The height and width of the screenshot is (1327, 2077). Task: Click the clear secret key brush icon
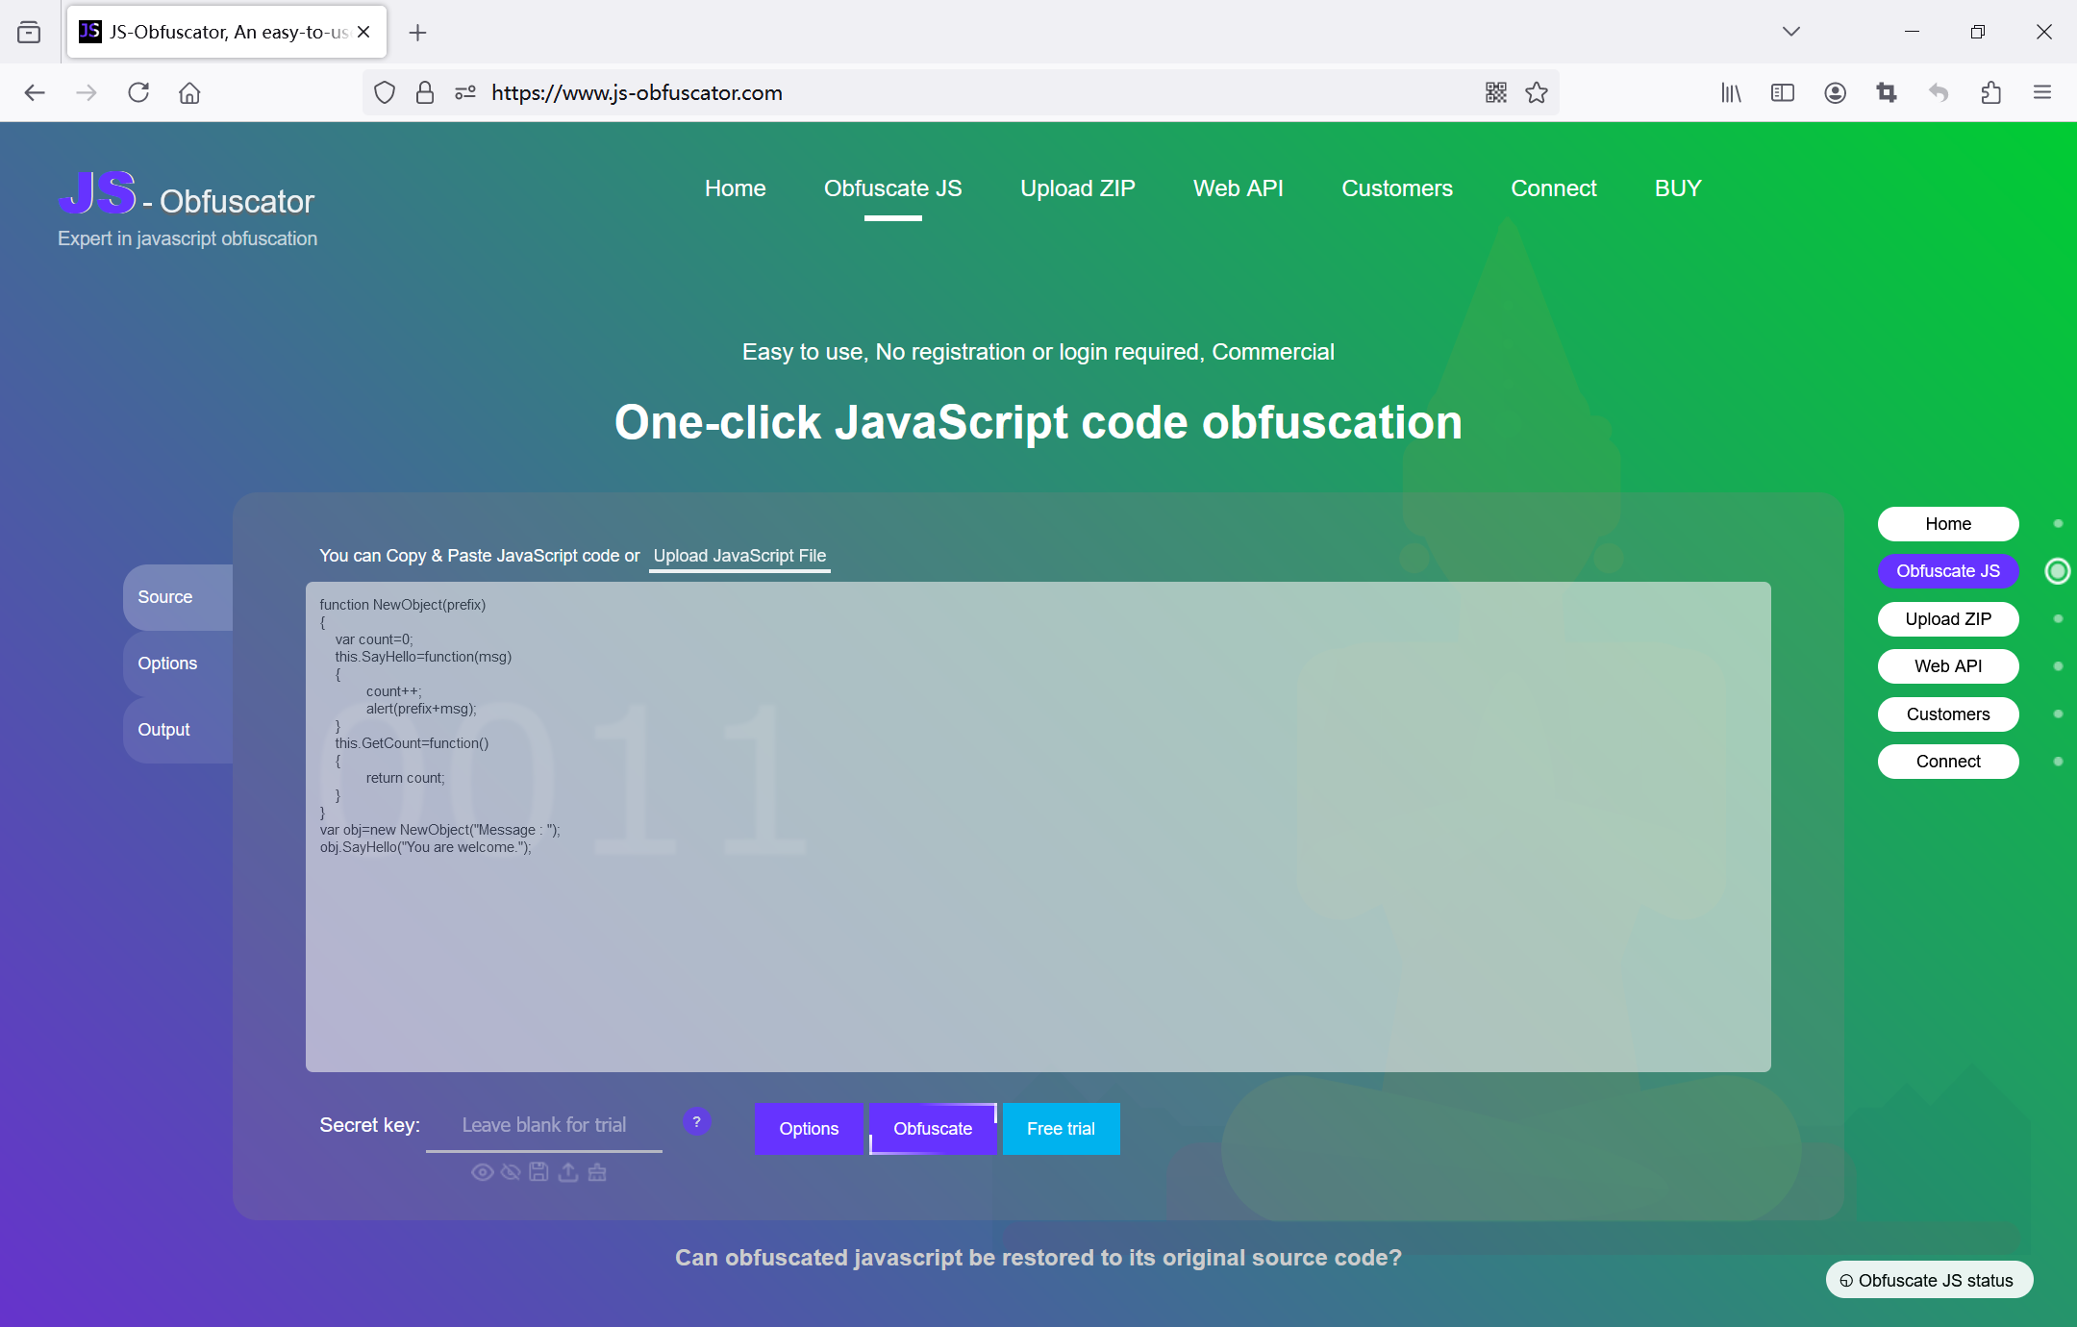597,1172
